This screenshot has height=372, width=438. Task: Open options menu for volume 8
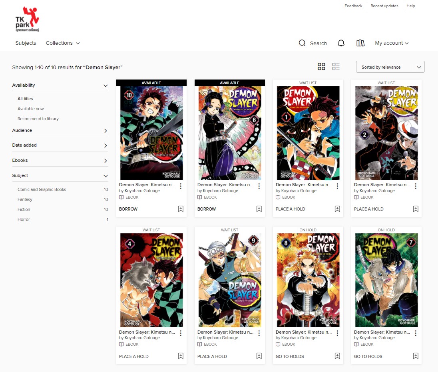[x=337, y=333]
